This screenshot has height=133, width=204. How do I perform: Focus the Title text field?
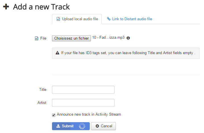pos(83,90)
